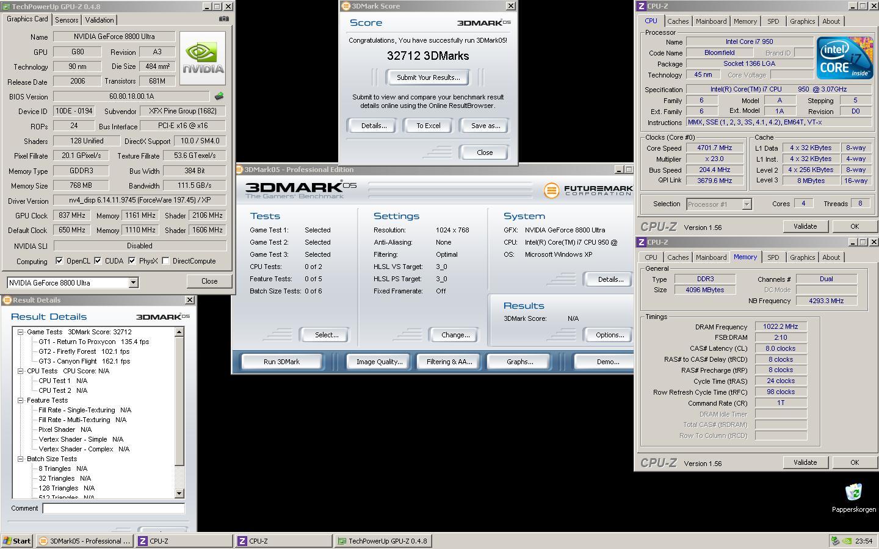Click Select button under Tests
Screen dimensions: 879x549
pyautogui.click(x=326, y=335)
